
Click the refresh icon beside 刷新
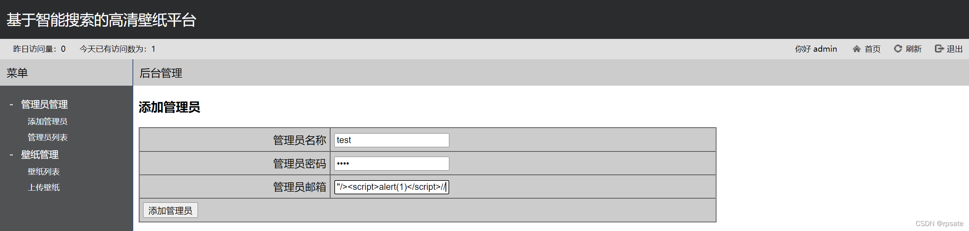898,49
